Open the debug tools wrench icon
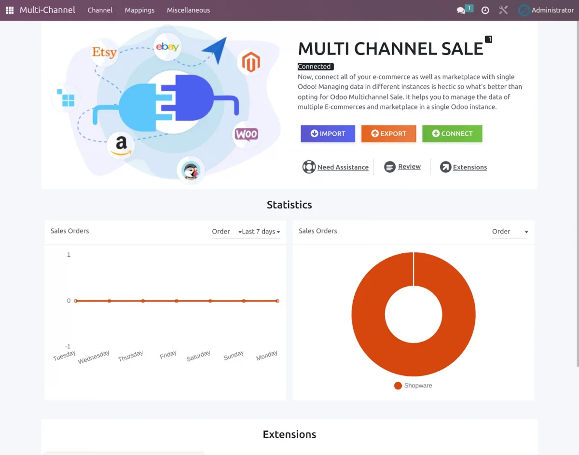579x455 pixels. (503, 10)
